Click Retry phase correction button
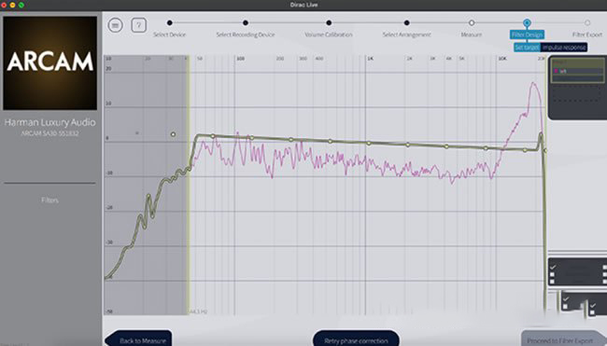 [356, 339]
